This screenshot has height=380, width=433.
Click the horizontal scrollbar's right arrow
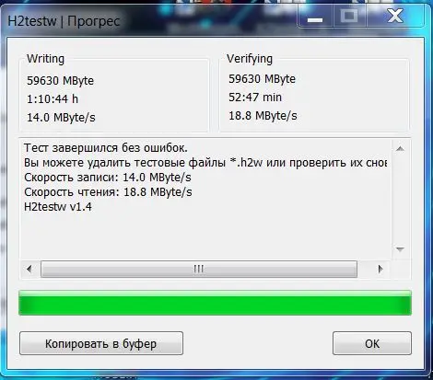380,270
